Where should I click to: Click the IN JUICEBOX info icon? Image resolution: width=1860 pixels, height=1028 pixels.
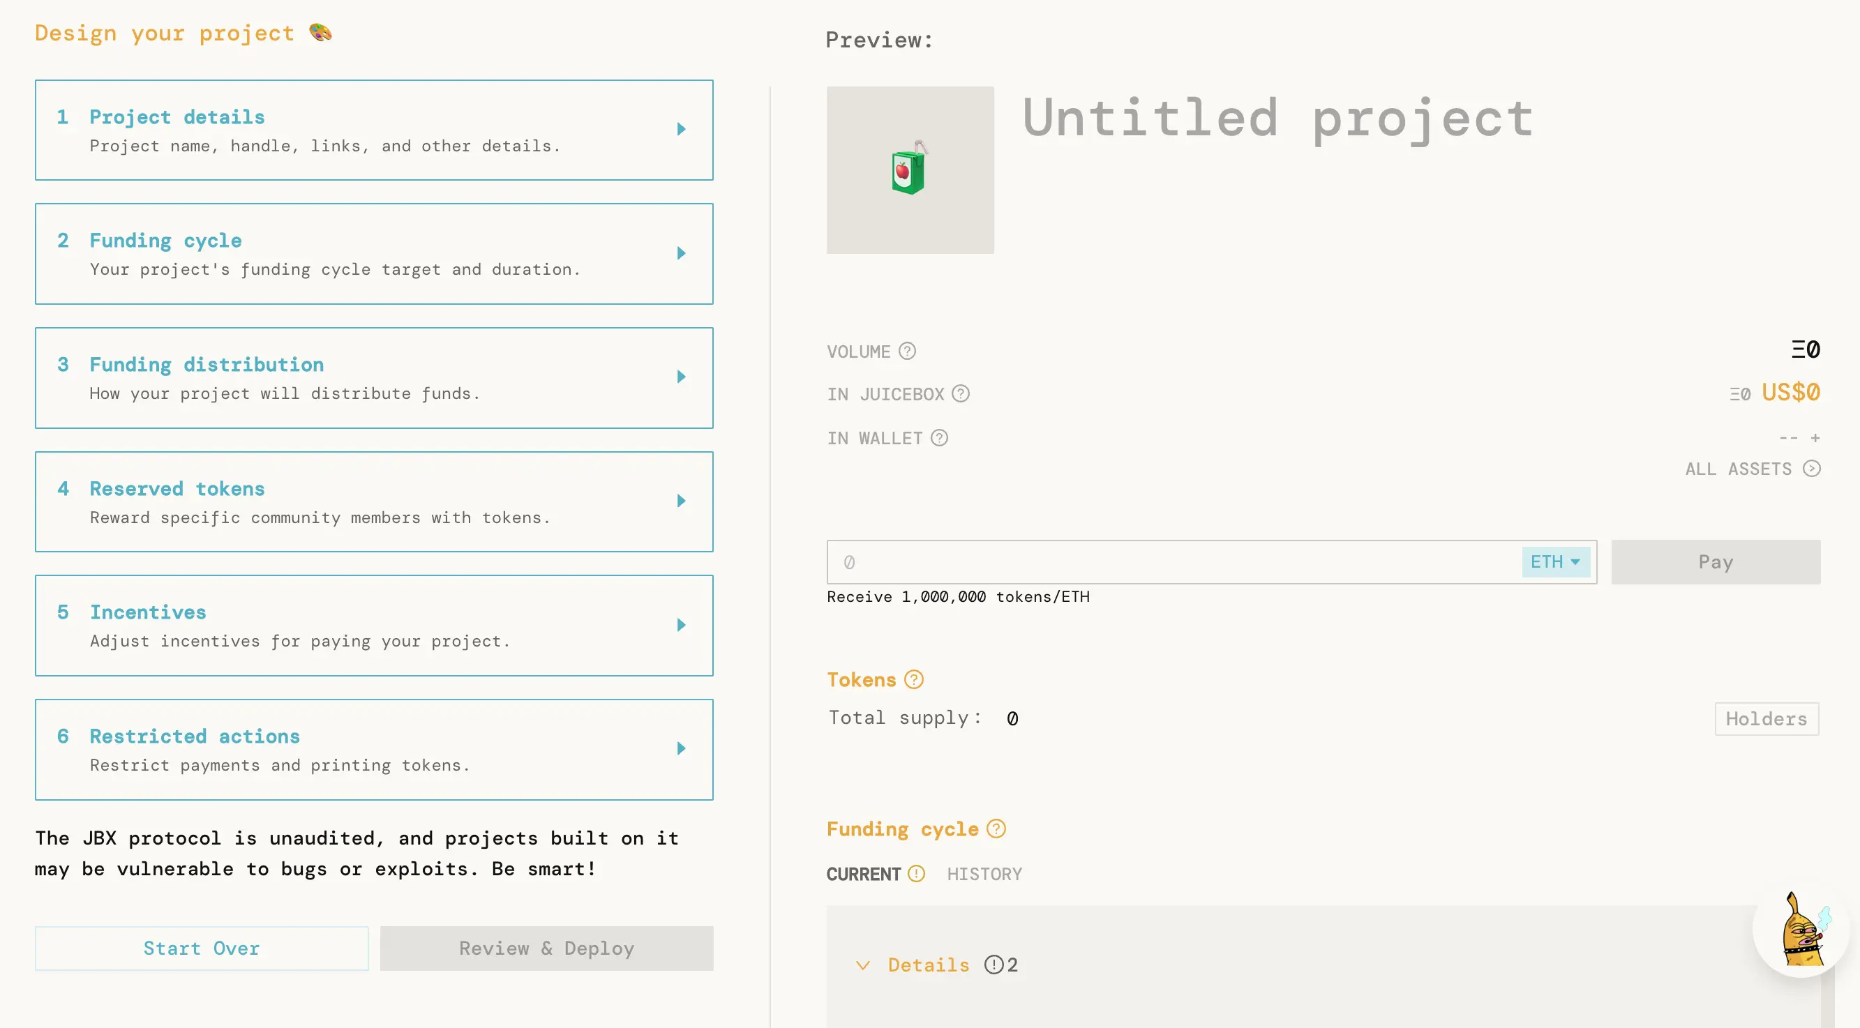[961, 394]
